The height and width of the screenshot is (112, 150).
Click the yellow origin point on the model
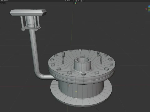coord(76,92)
